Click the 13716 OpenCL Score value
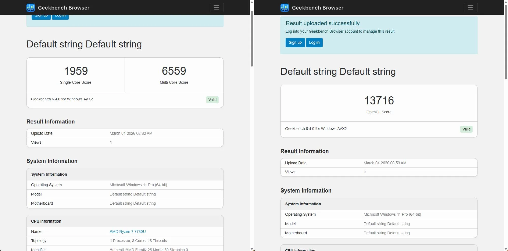Viewport: 508px width, 251px height. (x=379, y=100)
